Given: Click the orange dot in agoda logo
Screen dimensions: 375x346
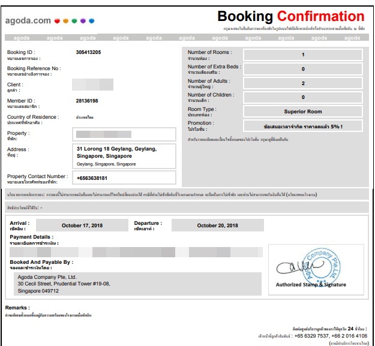Looking at the screenshot, I should click(x=66, y=21).
